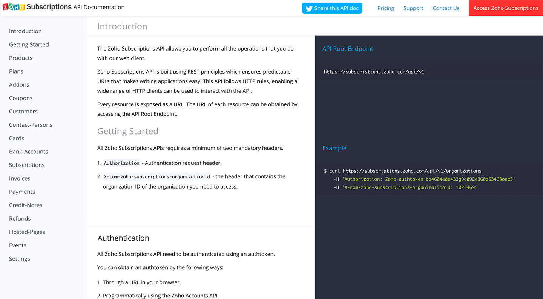Screen dimensions: 543x299
Task: Click the Twitter bird icon
Action: point(309,8)
